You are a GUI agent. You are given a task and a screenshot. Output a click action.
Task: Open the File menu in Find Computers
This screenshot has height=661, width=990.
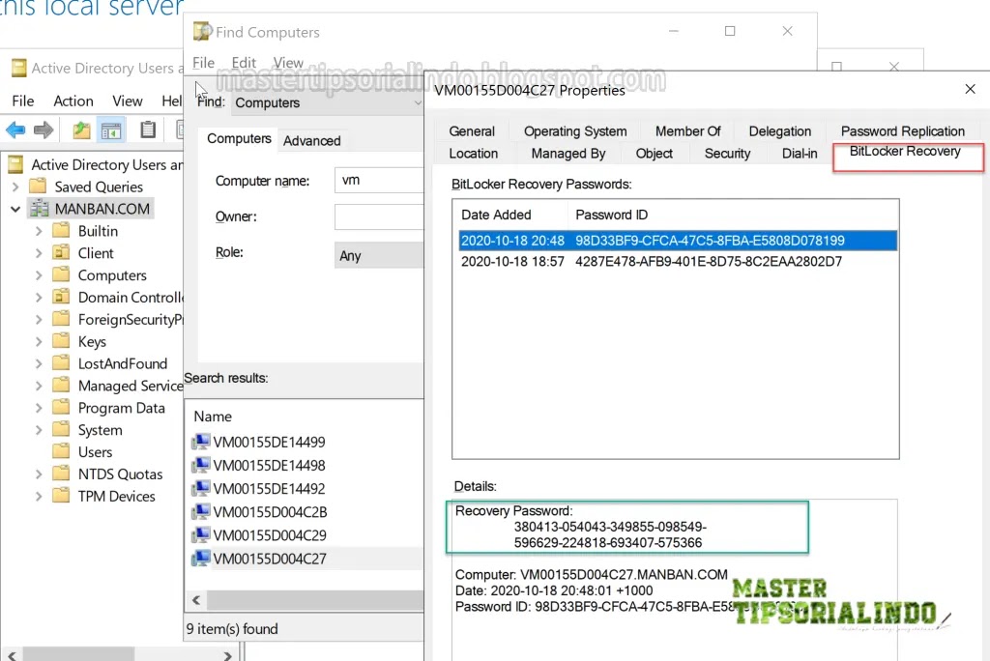[x=203, y=63]
